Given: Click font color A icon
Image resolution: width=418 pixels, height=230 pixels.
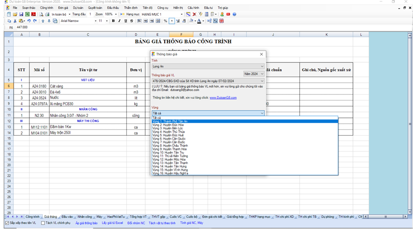Looking at the screenshot, I should click(199, 21).
